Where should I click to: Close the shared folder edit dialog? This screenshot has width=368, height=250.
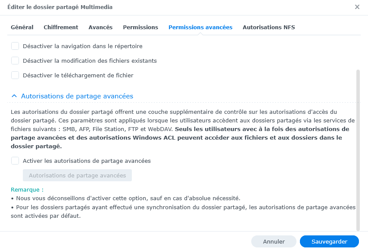(x=357, y=7)
